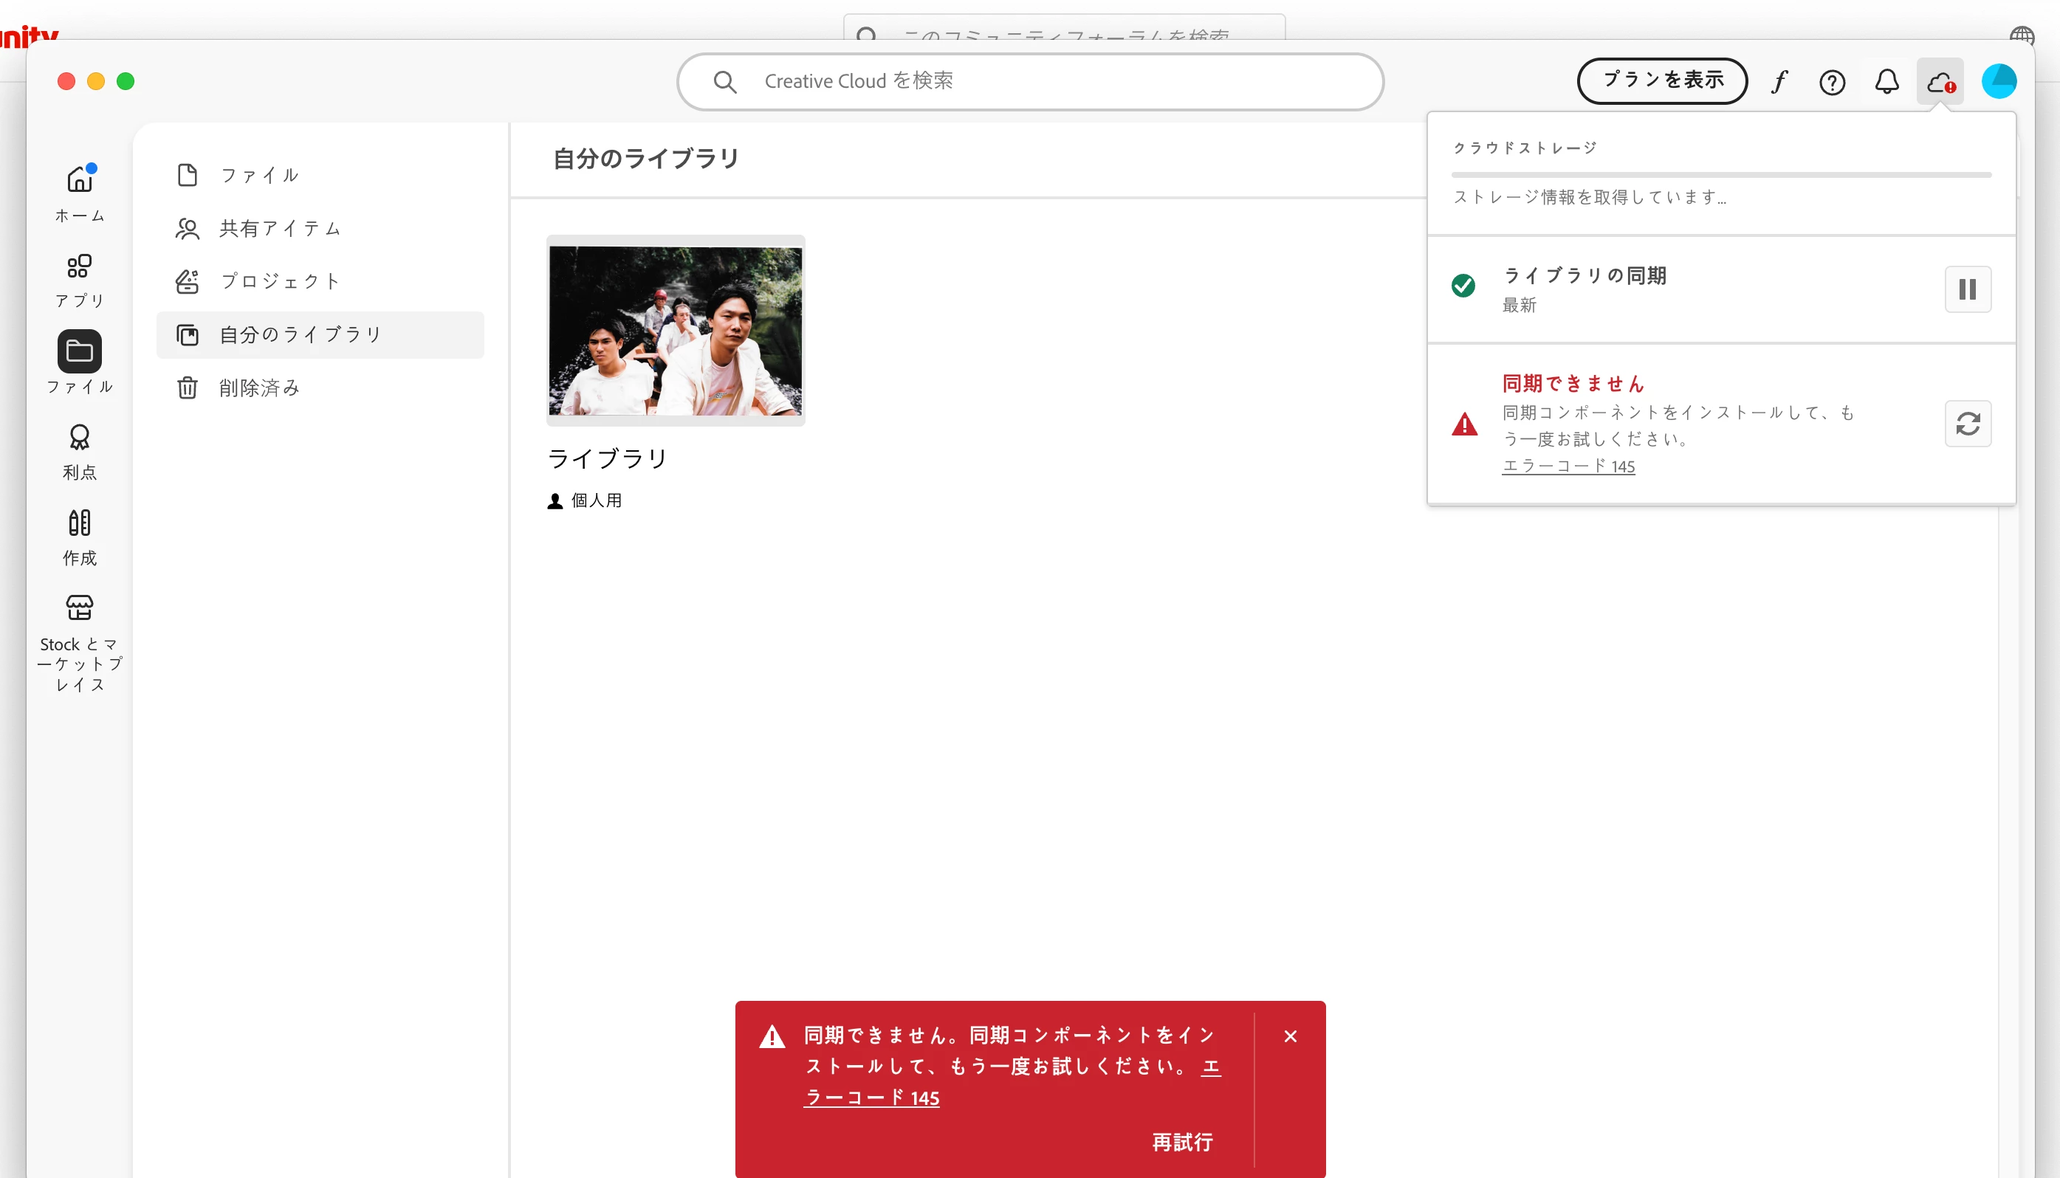The width and height of the screenshot is (2060, 1178).
Task: Open the ライブラリ thumbnail
Action: (x=676, y=331)
